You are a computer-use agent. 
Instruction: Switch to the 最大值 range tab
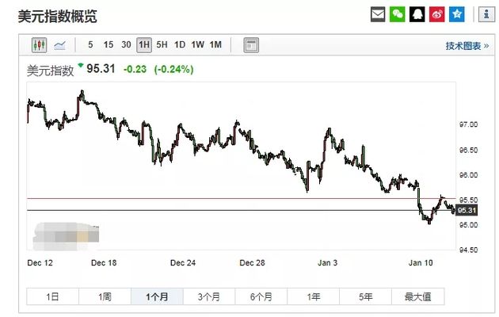click(x=418, y=296)
